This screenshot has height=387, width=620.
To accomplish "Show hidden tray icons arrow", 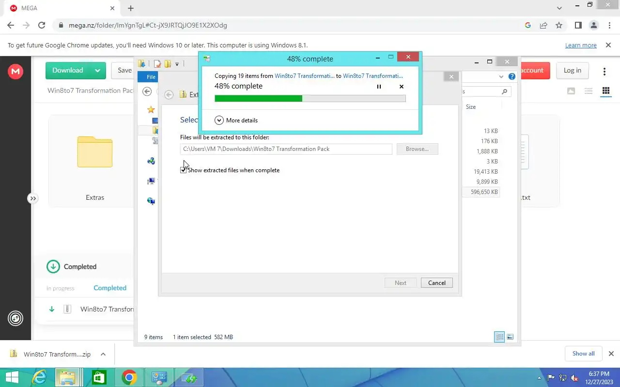I will click(540, 378).
